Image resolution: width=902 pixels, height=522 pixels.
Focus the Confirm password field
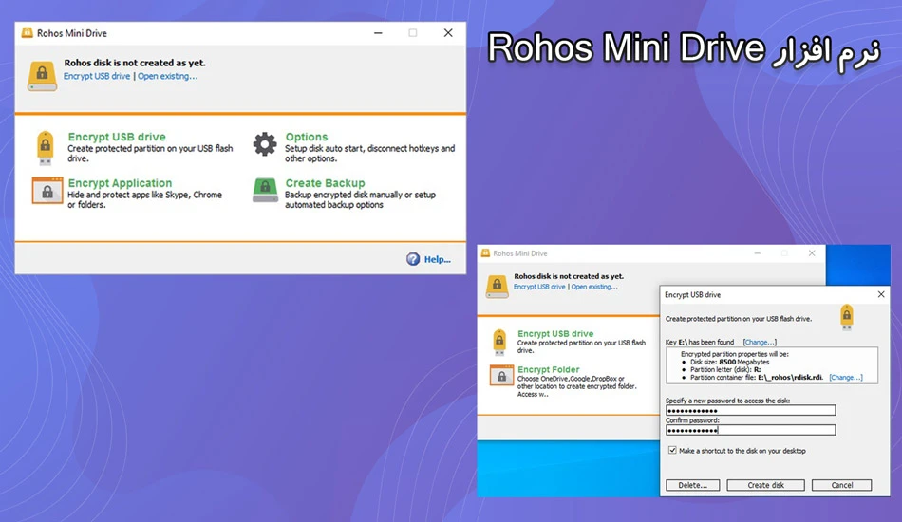(x=751, y=429)
